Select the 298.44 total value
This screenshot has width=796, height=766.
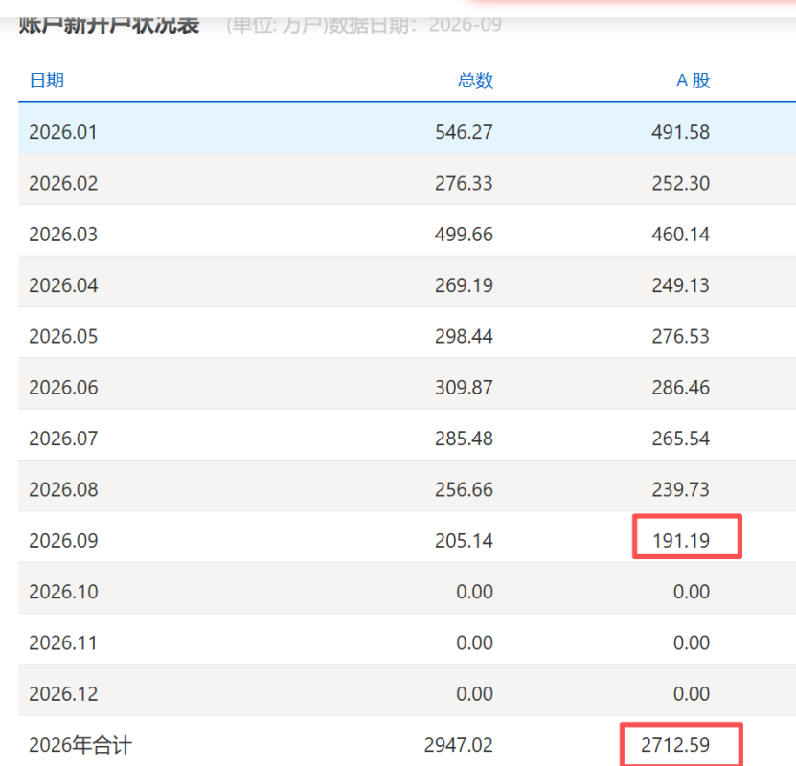pos(464,337)
